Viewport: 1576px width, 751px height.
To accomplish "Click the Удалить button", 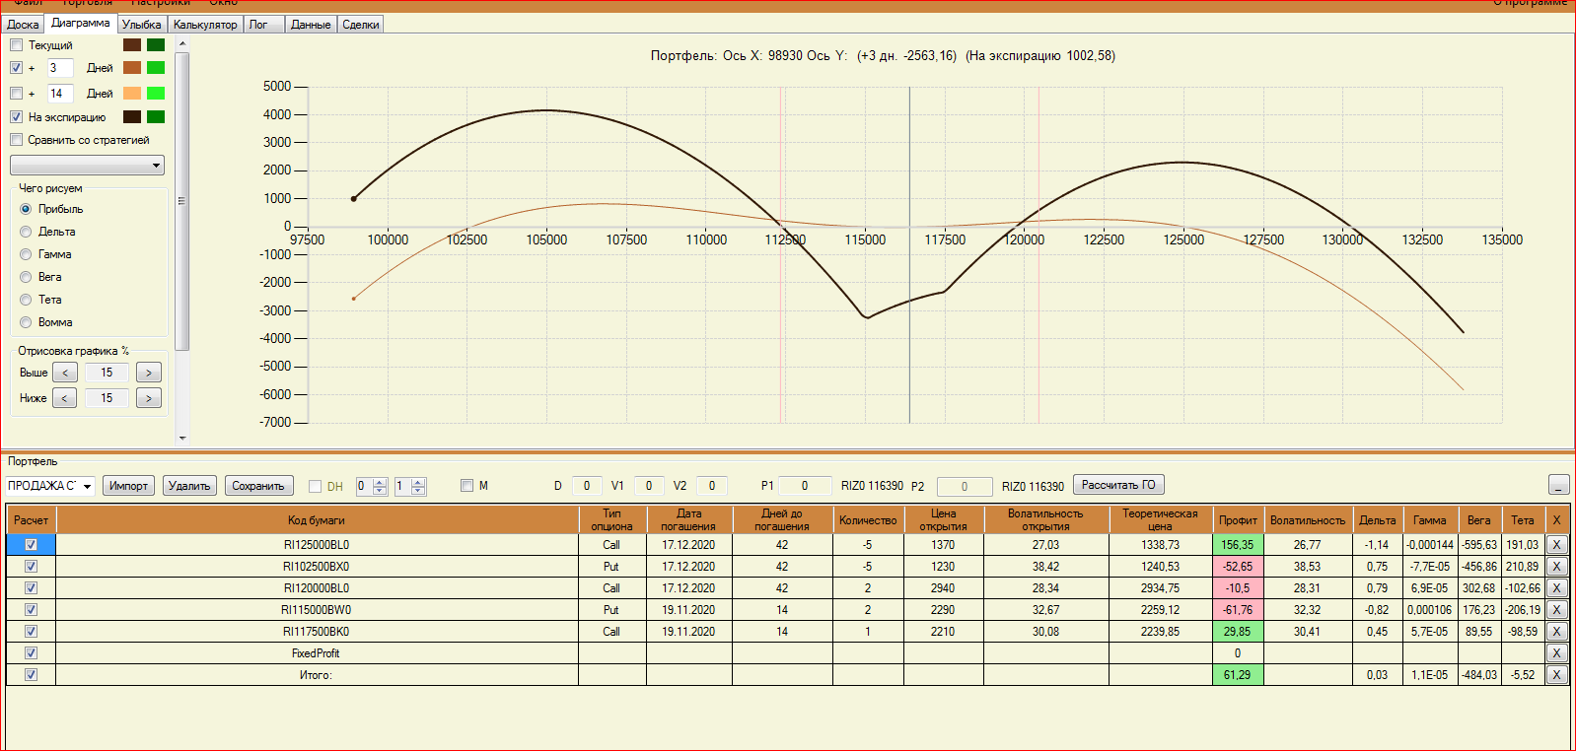I will click(189, 486).
